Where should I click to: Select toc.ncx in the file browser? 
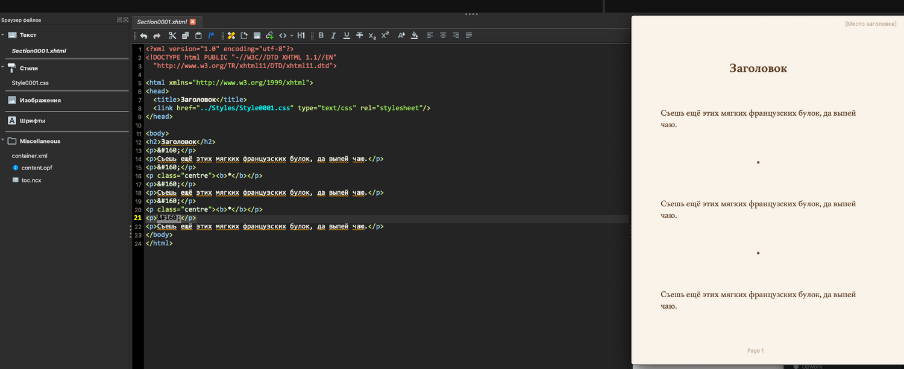(31, 180)
